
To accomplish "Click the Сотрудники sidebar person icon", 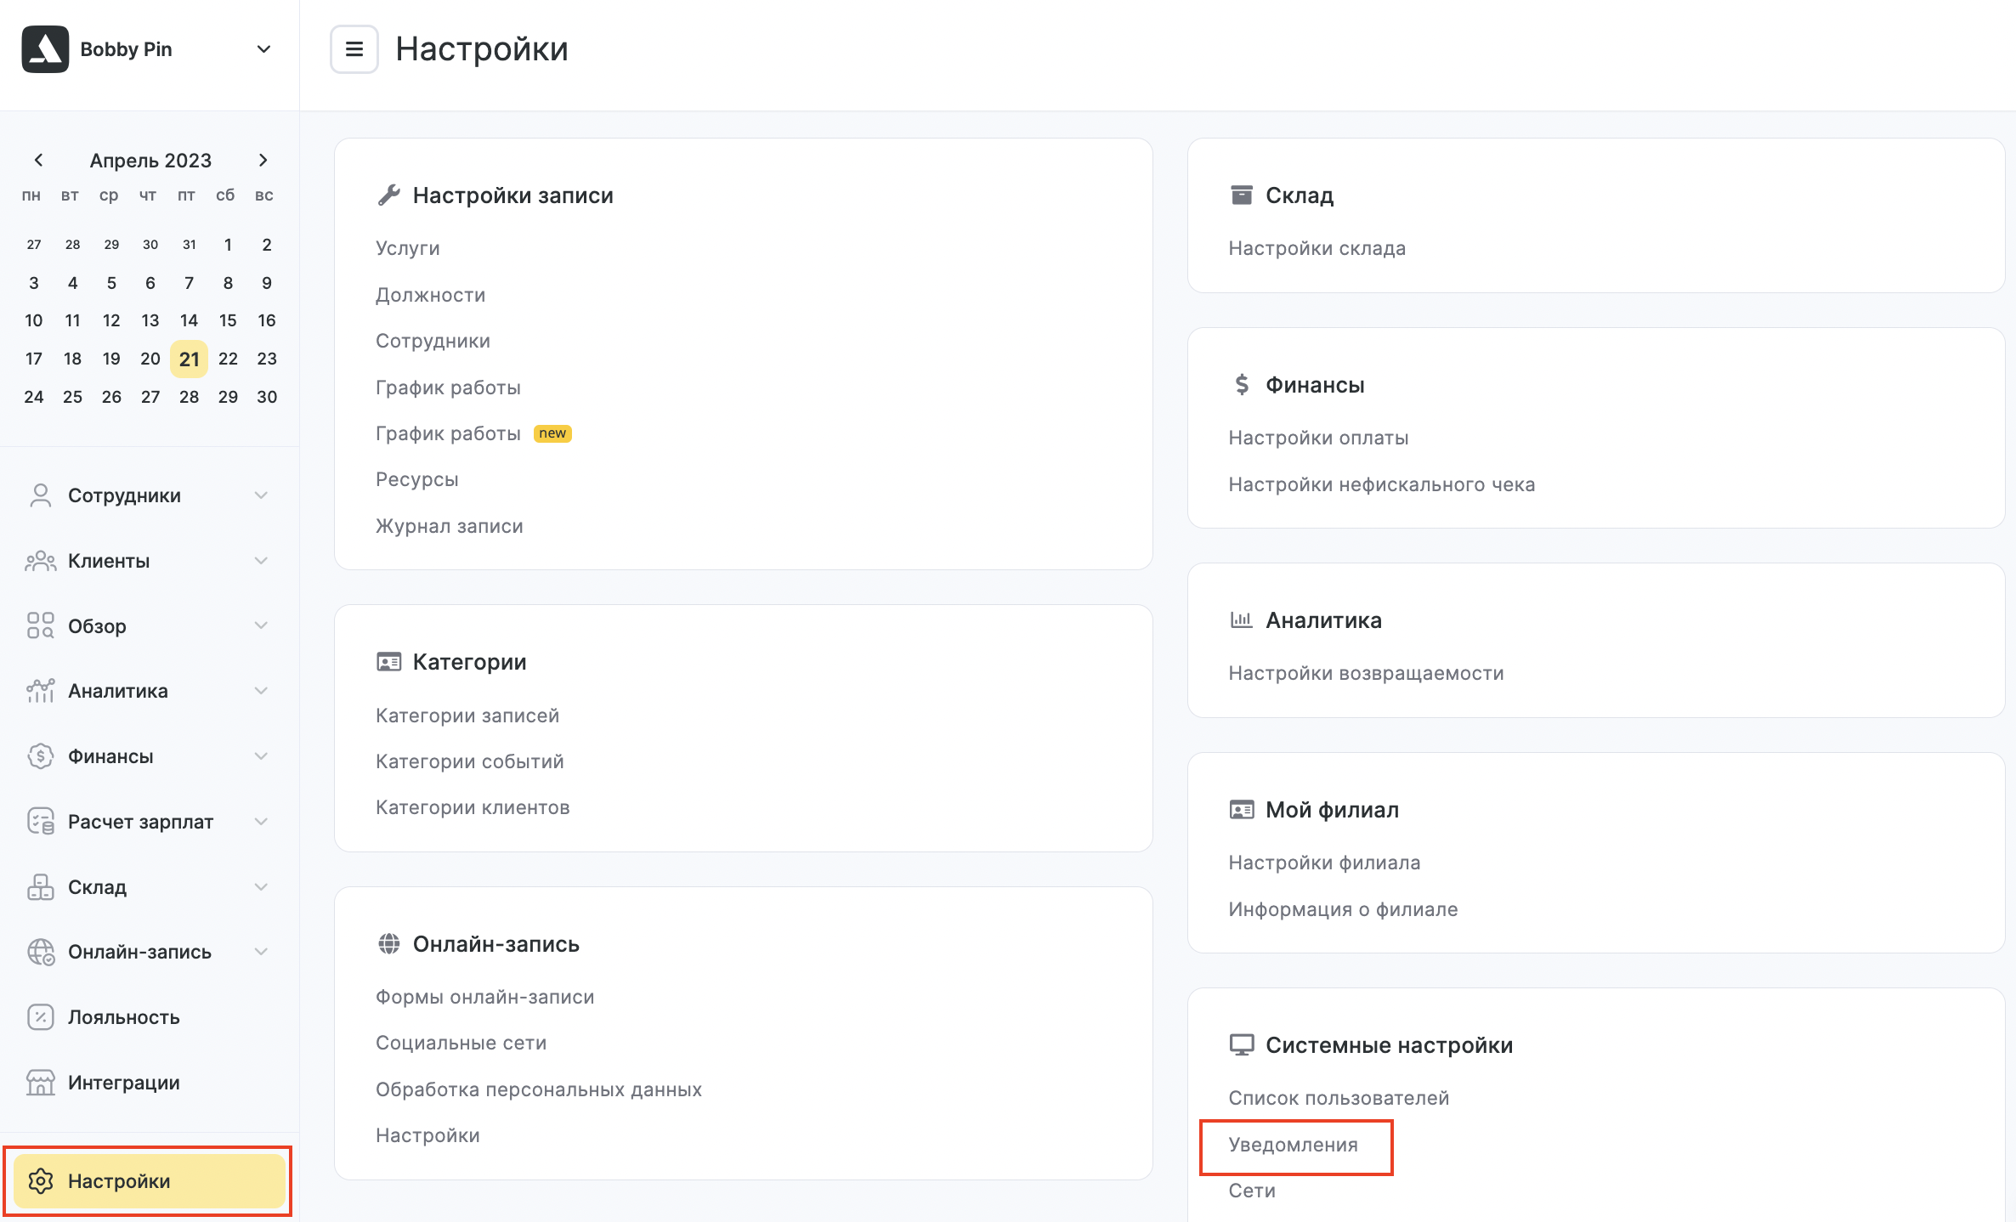I will [40, 495].
